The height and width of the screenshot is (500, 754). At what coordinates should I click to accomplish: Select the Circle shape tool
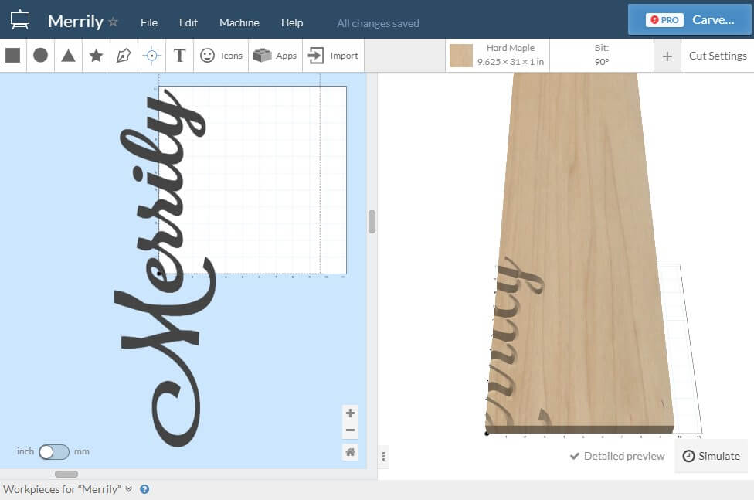[40, 56]
